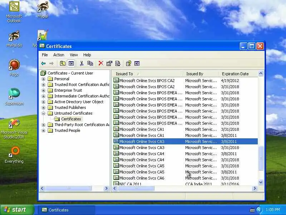
Task: Expand the Personal folder node
Action: pos(43,79)
